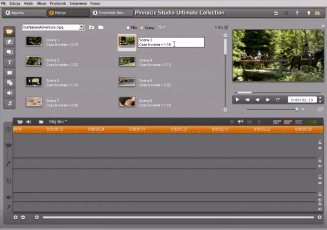
Task: Open the audio toolbox speaker icon on timeline
Action: tap(29, 122)
